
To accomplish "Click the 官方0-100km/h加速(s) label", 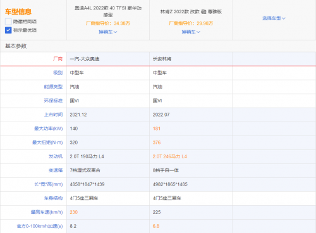I will [40, 226].
